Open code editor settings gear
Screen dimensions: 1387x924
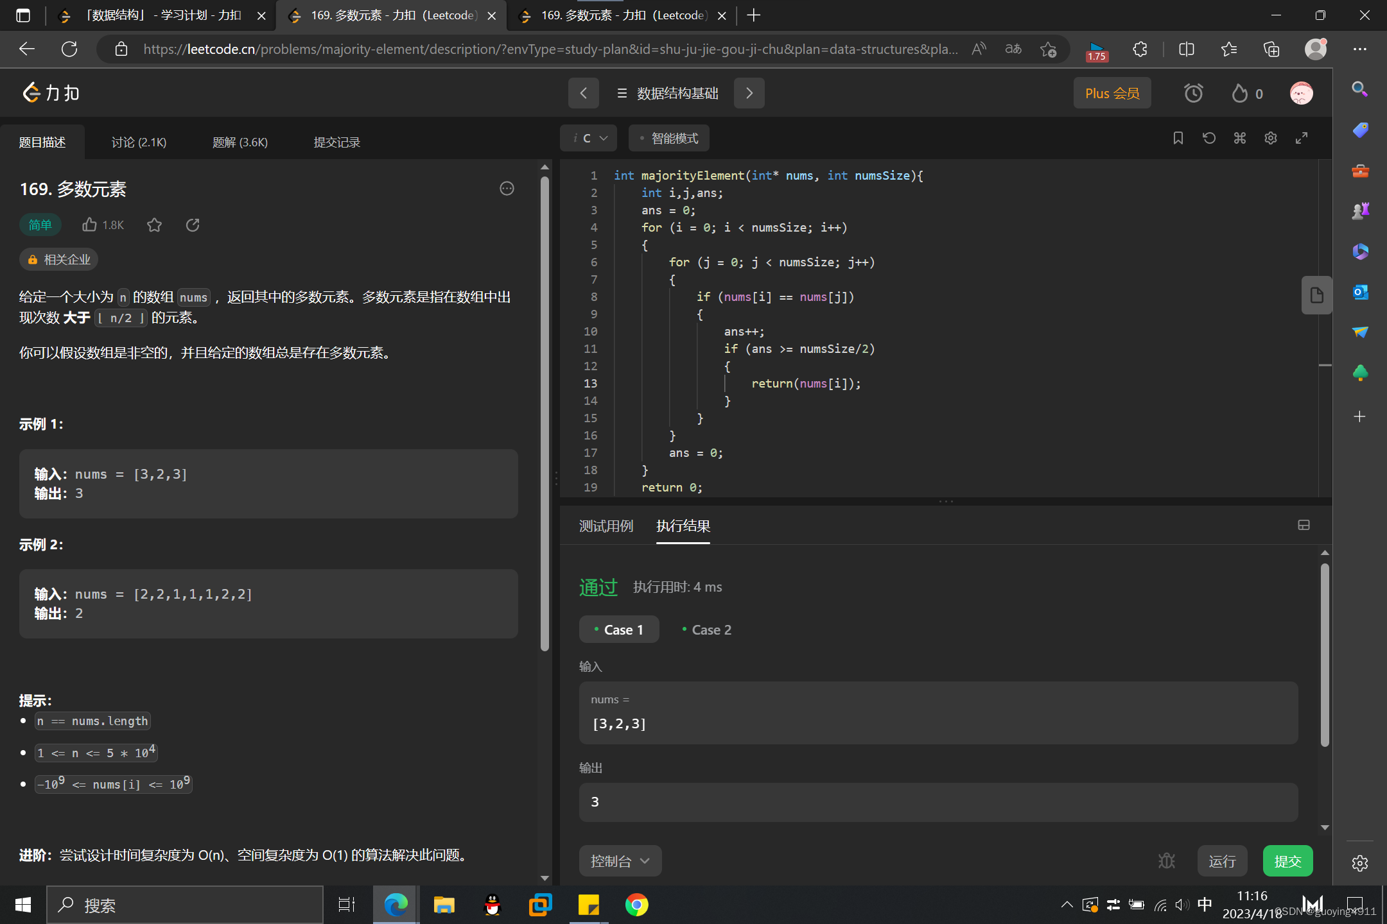[1270, 138]
